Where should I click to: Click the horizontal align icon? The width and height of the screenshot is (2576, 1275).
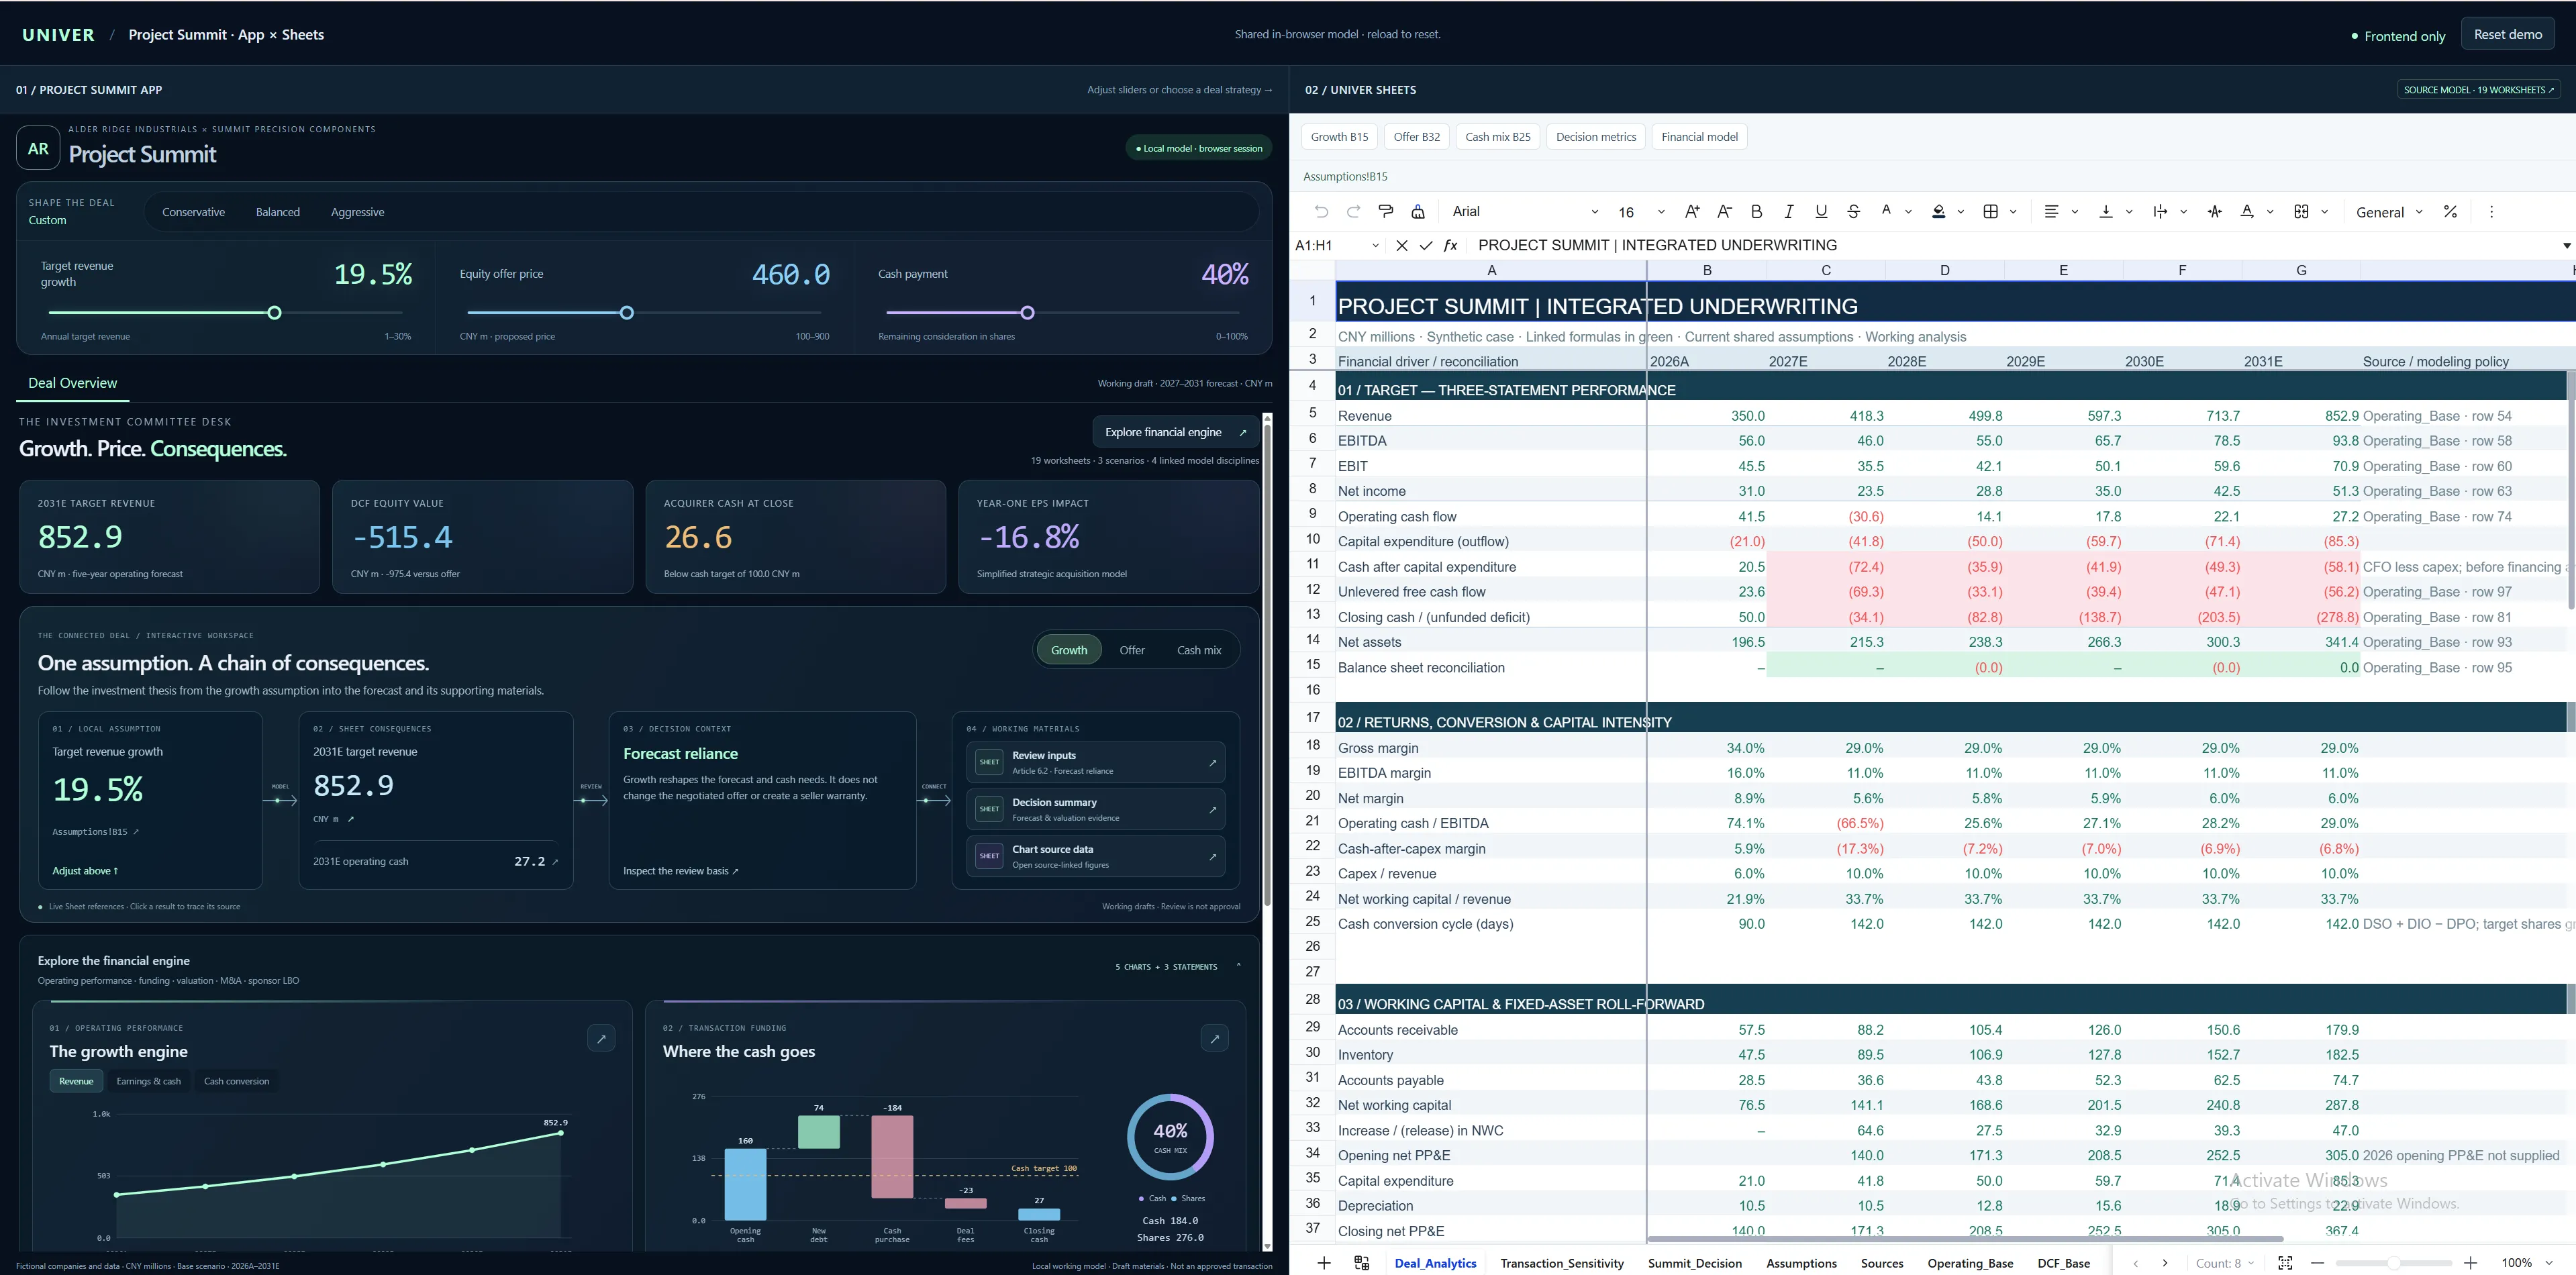click(2052, 211)
